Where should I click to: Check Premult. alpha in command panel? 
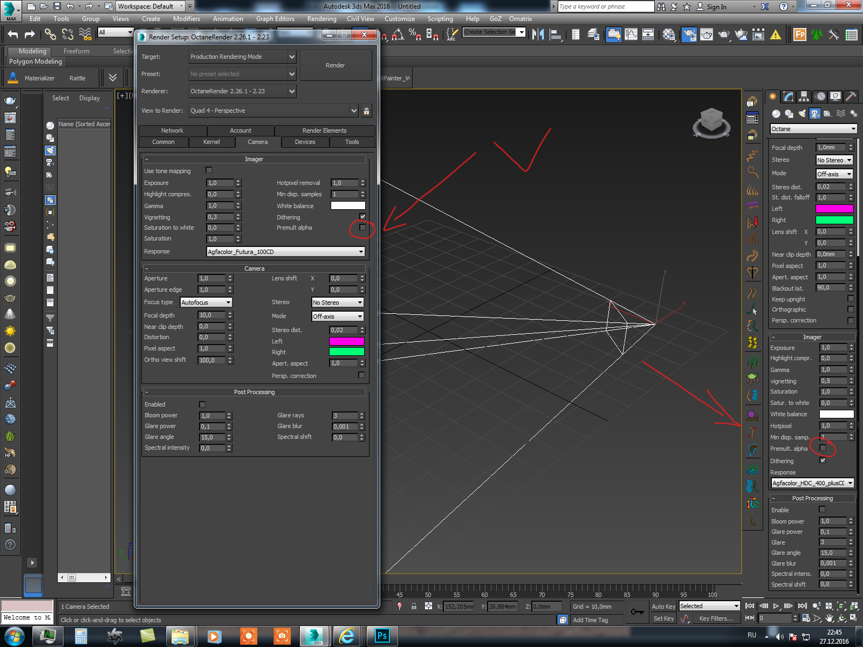pos(823,448)
